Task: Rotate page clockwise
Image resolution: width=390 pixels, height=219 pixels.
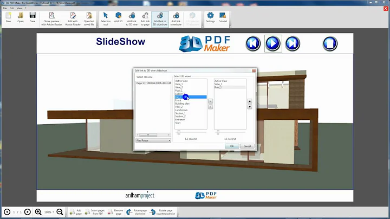Action: tap(136, 212)
